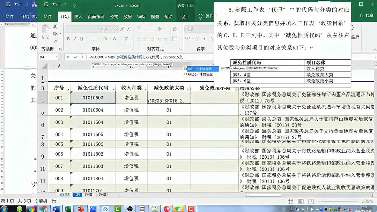
Task: Toggle underline with the U button
Action: [82, 39]
